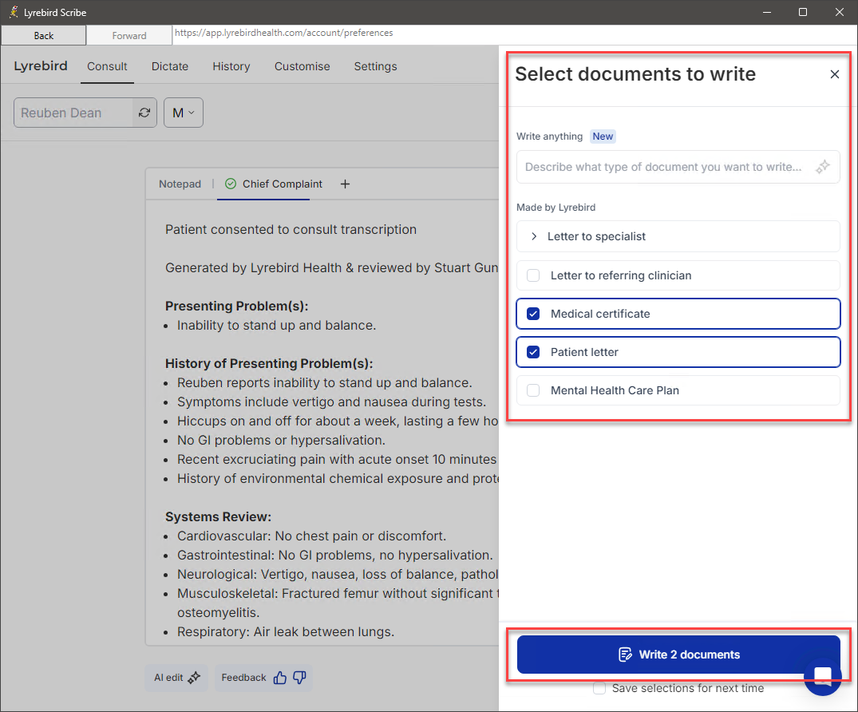Click the green check icon on Chief Complaint
The image size is (858, 712).
(231, 184)
